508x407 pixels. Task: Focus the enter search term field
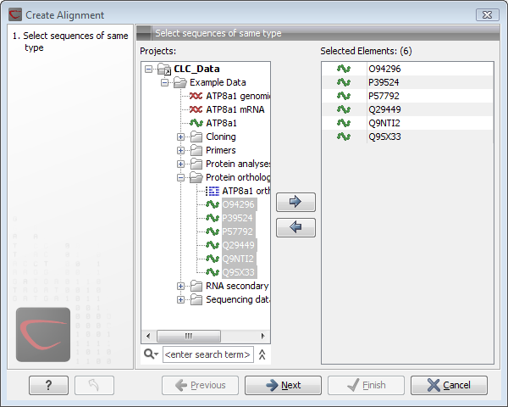pyautogui.click(x=208, y=354)
